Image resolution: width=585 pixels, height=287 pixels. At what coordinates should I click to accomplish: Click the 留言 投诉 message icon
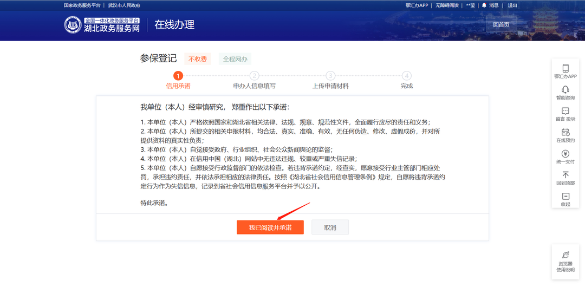point(565,111)
